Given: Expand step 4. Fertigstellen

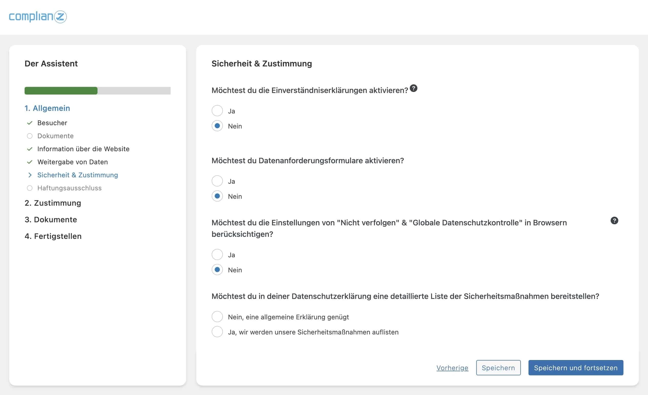Looking at the screenshot, I should [x=53, y=236].
